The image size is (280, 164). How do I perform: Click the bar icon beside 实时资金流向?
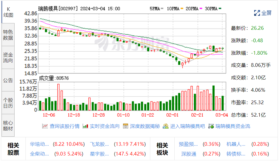pyautogui.click(x=85, y=126)
